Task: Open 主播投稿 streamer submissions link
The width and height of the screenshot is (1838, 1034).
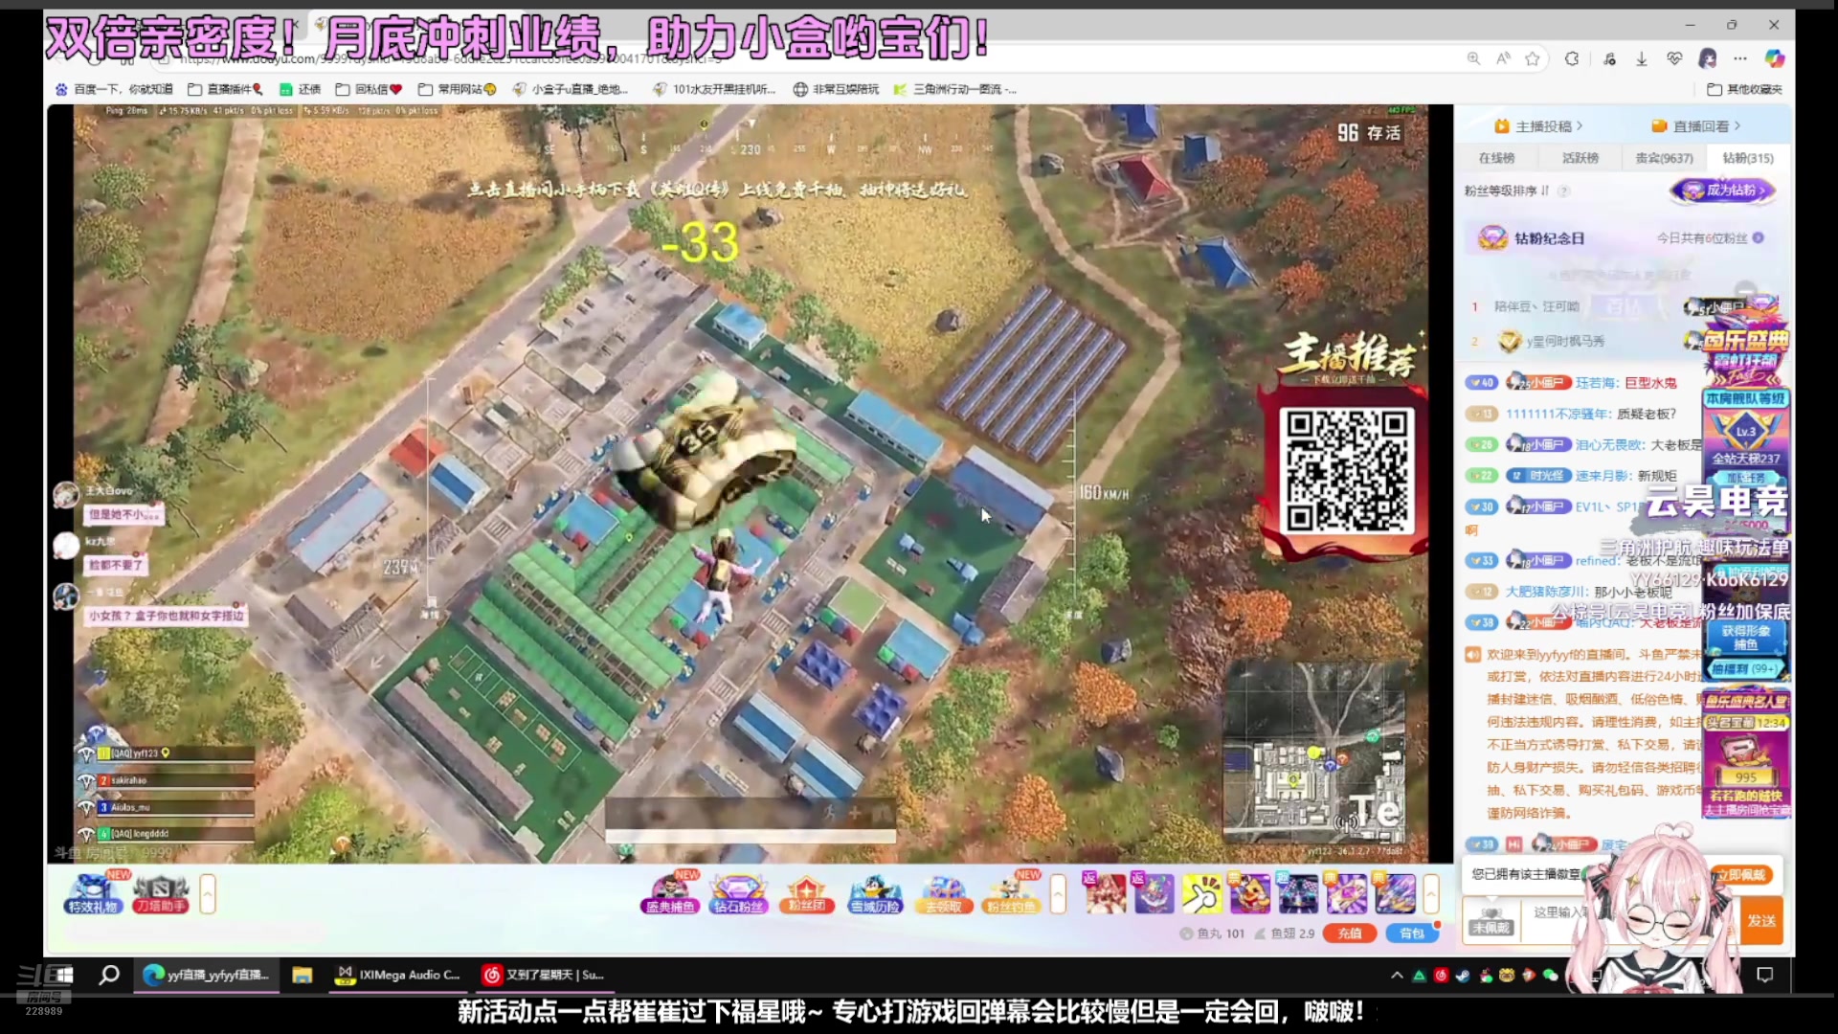Action: tap(1539, 126)
